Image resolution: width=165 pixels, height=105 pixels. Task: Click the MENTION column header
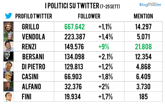coord(143,16)
